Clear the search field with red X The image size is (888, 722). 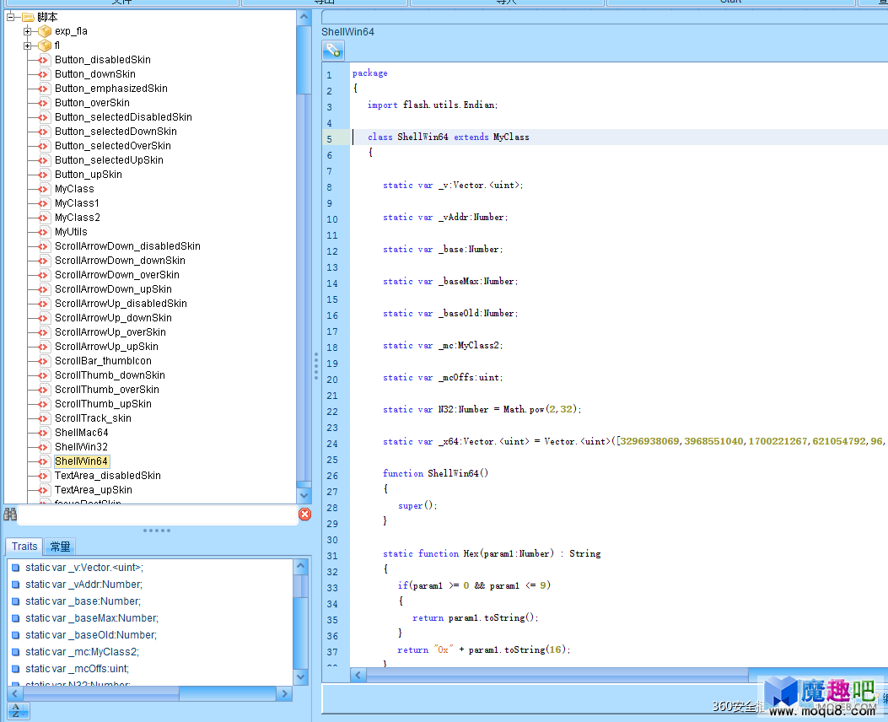304,515
